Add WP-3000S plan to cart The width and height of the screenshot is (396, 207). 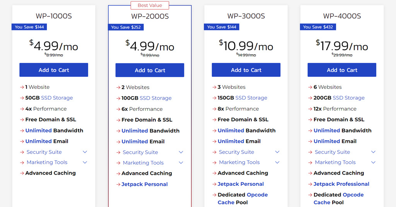[x=246, y=70]
